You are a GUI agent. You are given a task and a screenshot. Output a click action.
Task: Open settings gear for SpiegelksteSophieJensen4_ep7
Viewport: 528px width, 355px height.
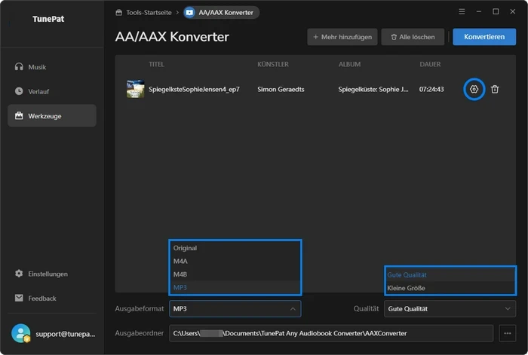pos(474,89)
